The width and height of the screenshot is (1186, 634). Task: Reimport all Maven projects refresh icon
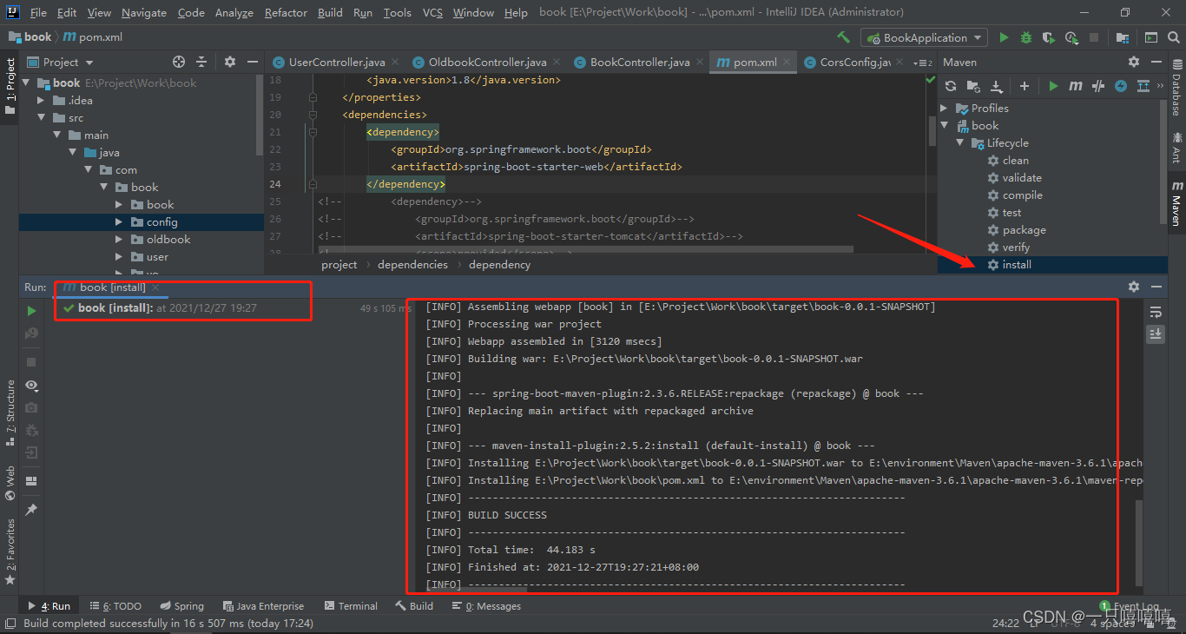(x=951, y=86)
